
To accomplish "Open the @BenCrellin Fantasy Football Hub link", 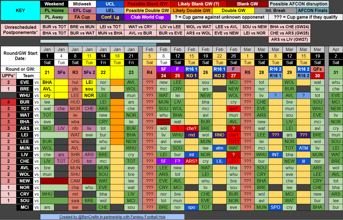I will click(x=112, y=217).
